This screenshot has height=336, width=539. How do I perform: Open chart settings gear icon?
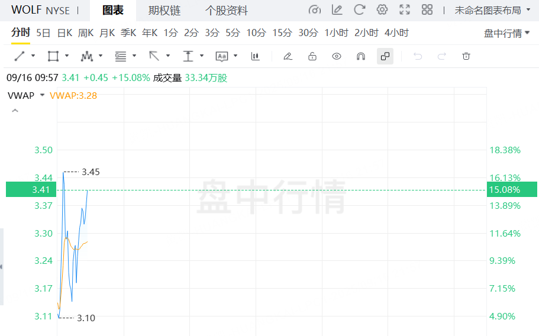point(382,10)
